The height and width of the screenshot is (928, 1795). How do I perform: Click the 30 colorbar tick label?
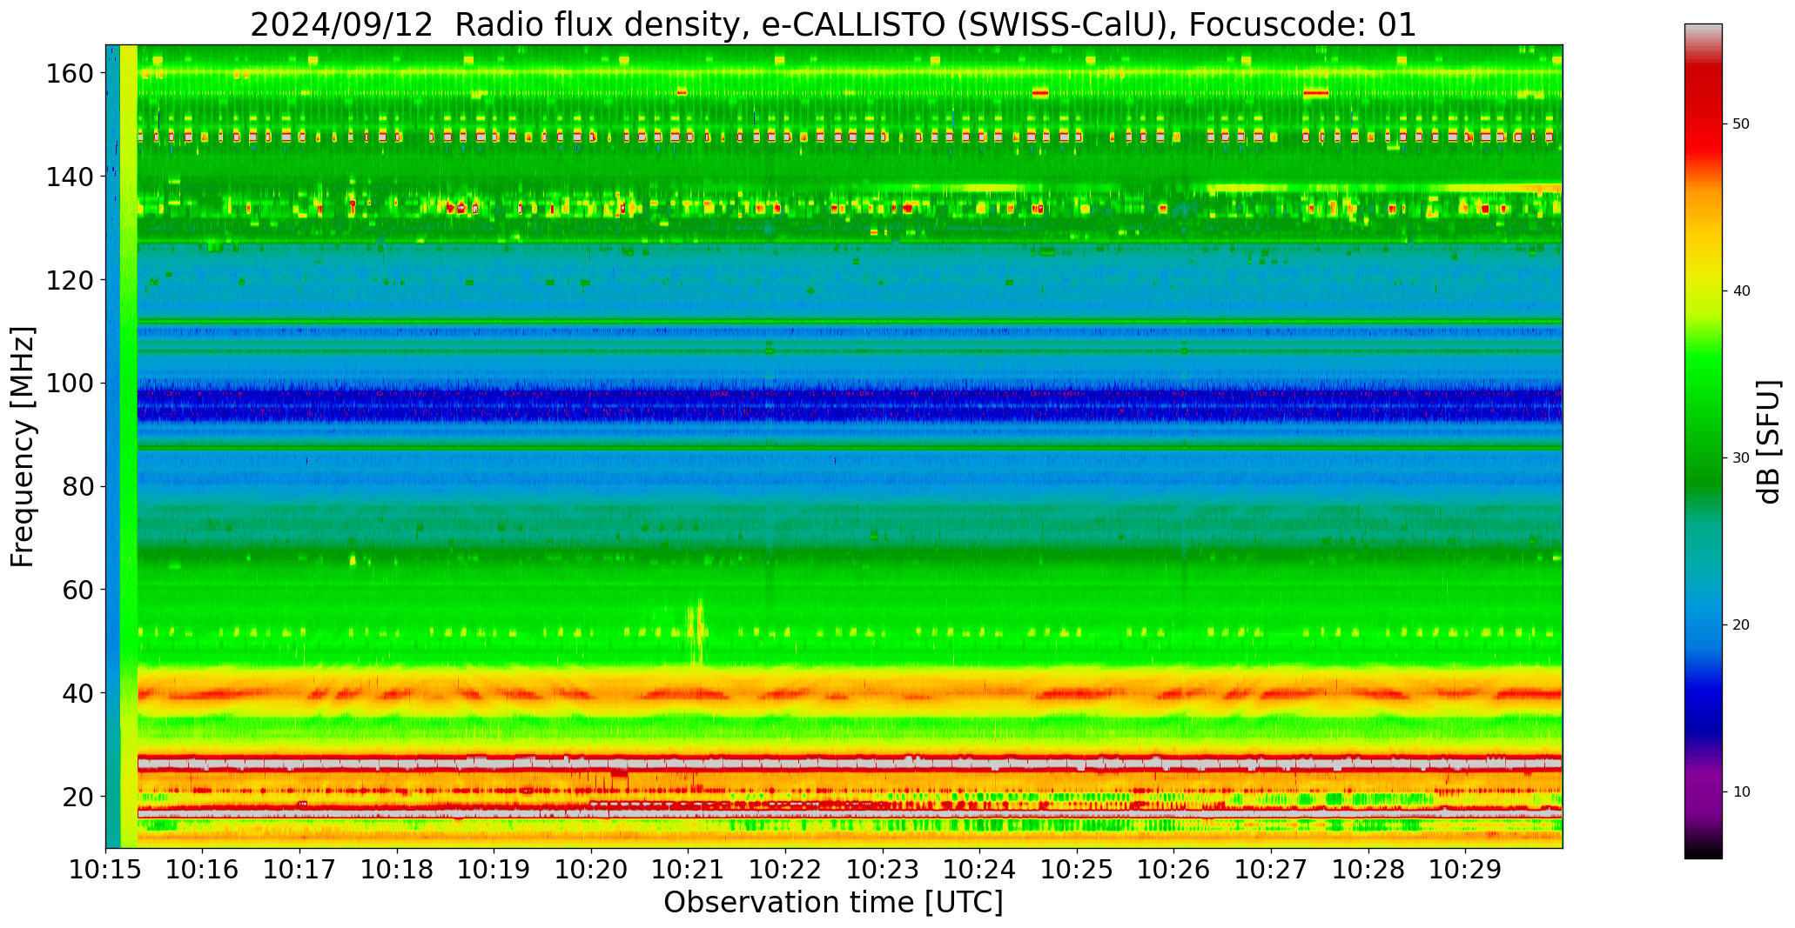[1741, 458]
